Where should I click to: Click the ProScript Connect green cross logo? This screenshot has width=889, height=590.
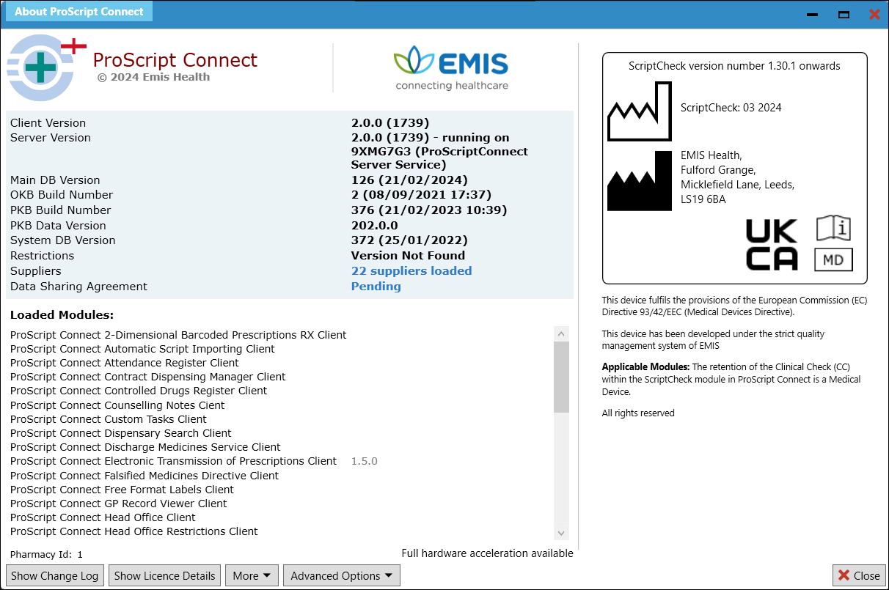[x=46, y=67]
